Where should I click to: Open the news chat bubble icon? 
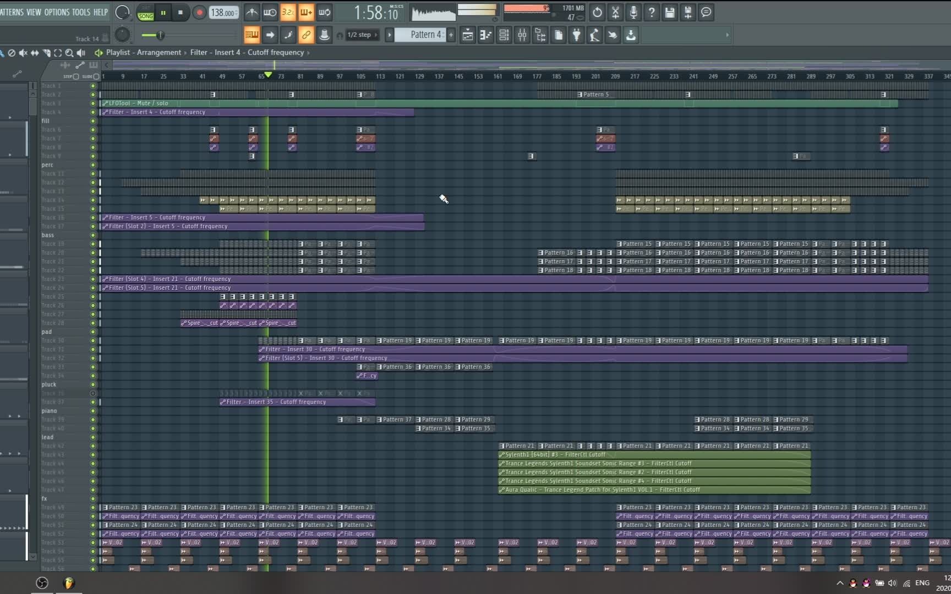tap(706, 12)
